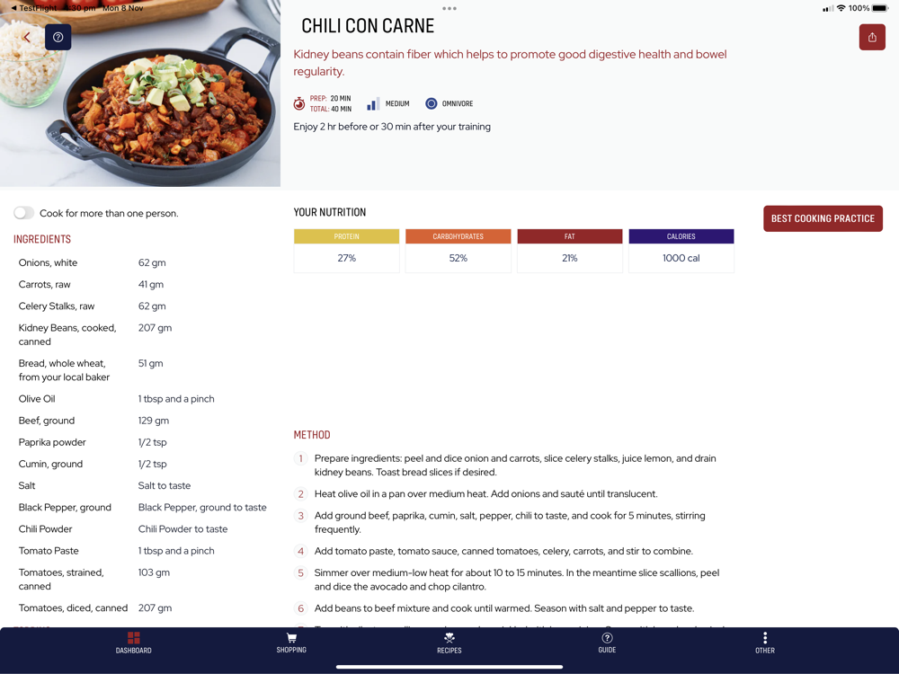The height and width of the screenshot is (674, 899).
Task: Tap the medium difficulty bars icon
Action: pos(373,103)
